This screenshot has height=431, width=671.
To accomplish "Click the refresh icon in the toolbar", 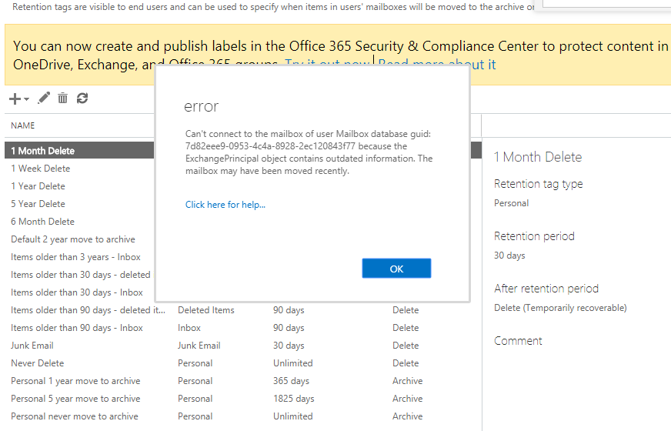I will (x=82, y=98).
